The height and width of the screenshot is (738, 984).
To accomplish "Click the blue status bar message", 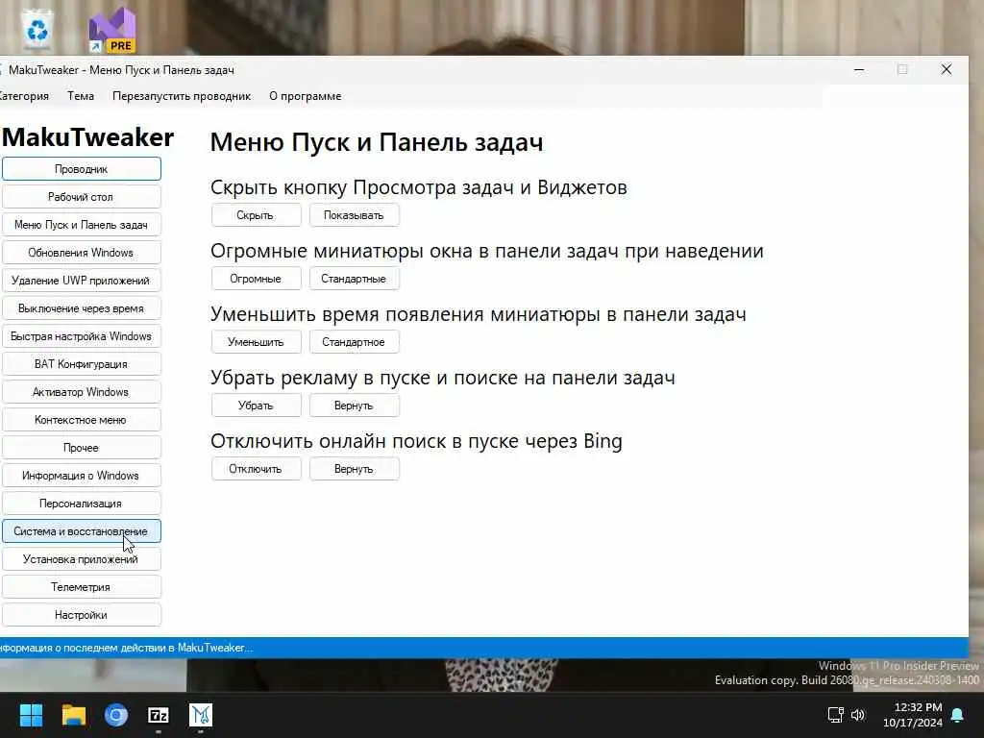I will [x=126, y=648].
